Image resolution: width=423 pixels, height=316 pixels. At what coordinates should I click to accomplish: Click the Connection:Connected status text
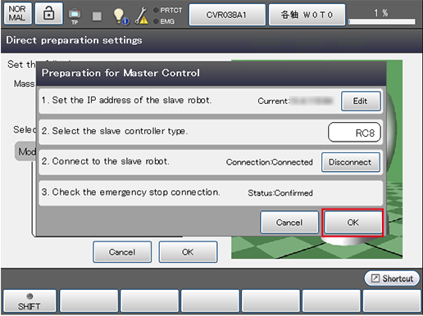tap(269, 162)
